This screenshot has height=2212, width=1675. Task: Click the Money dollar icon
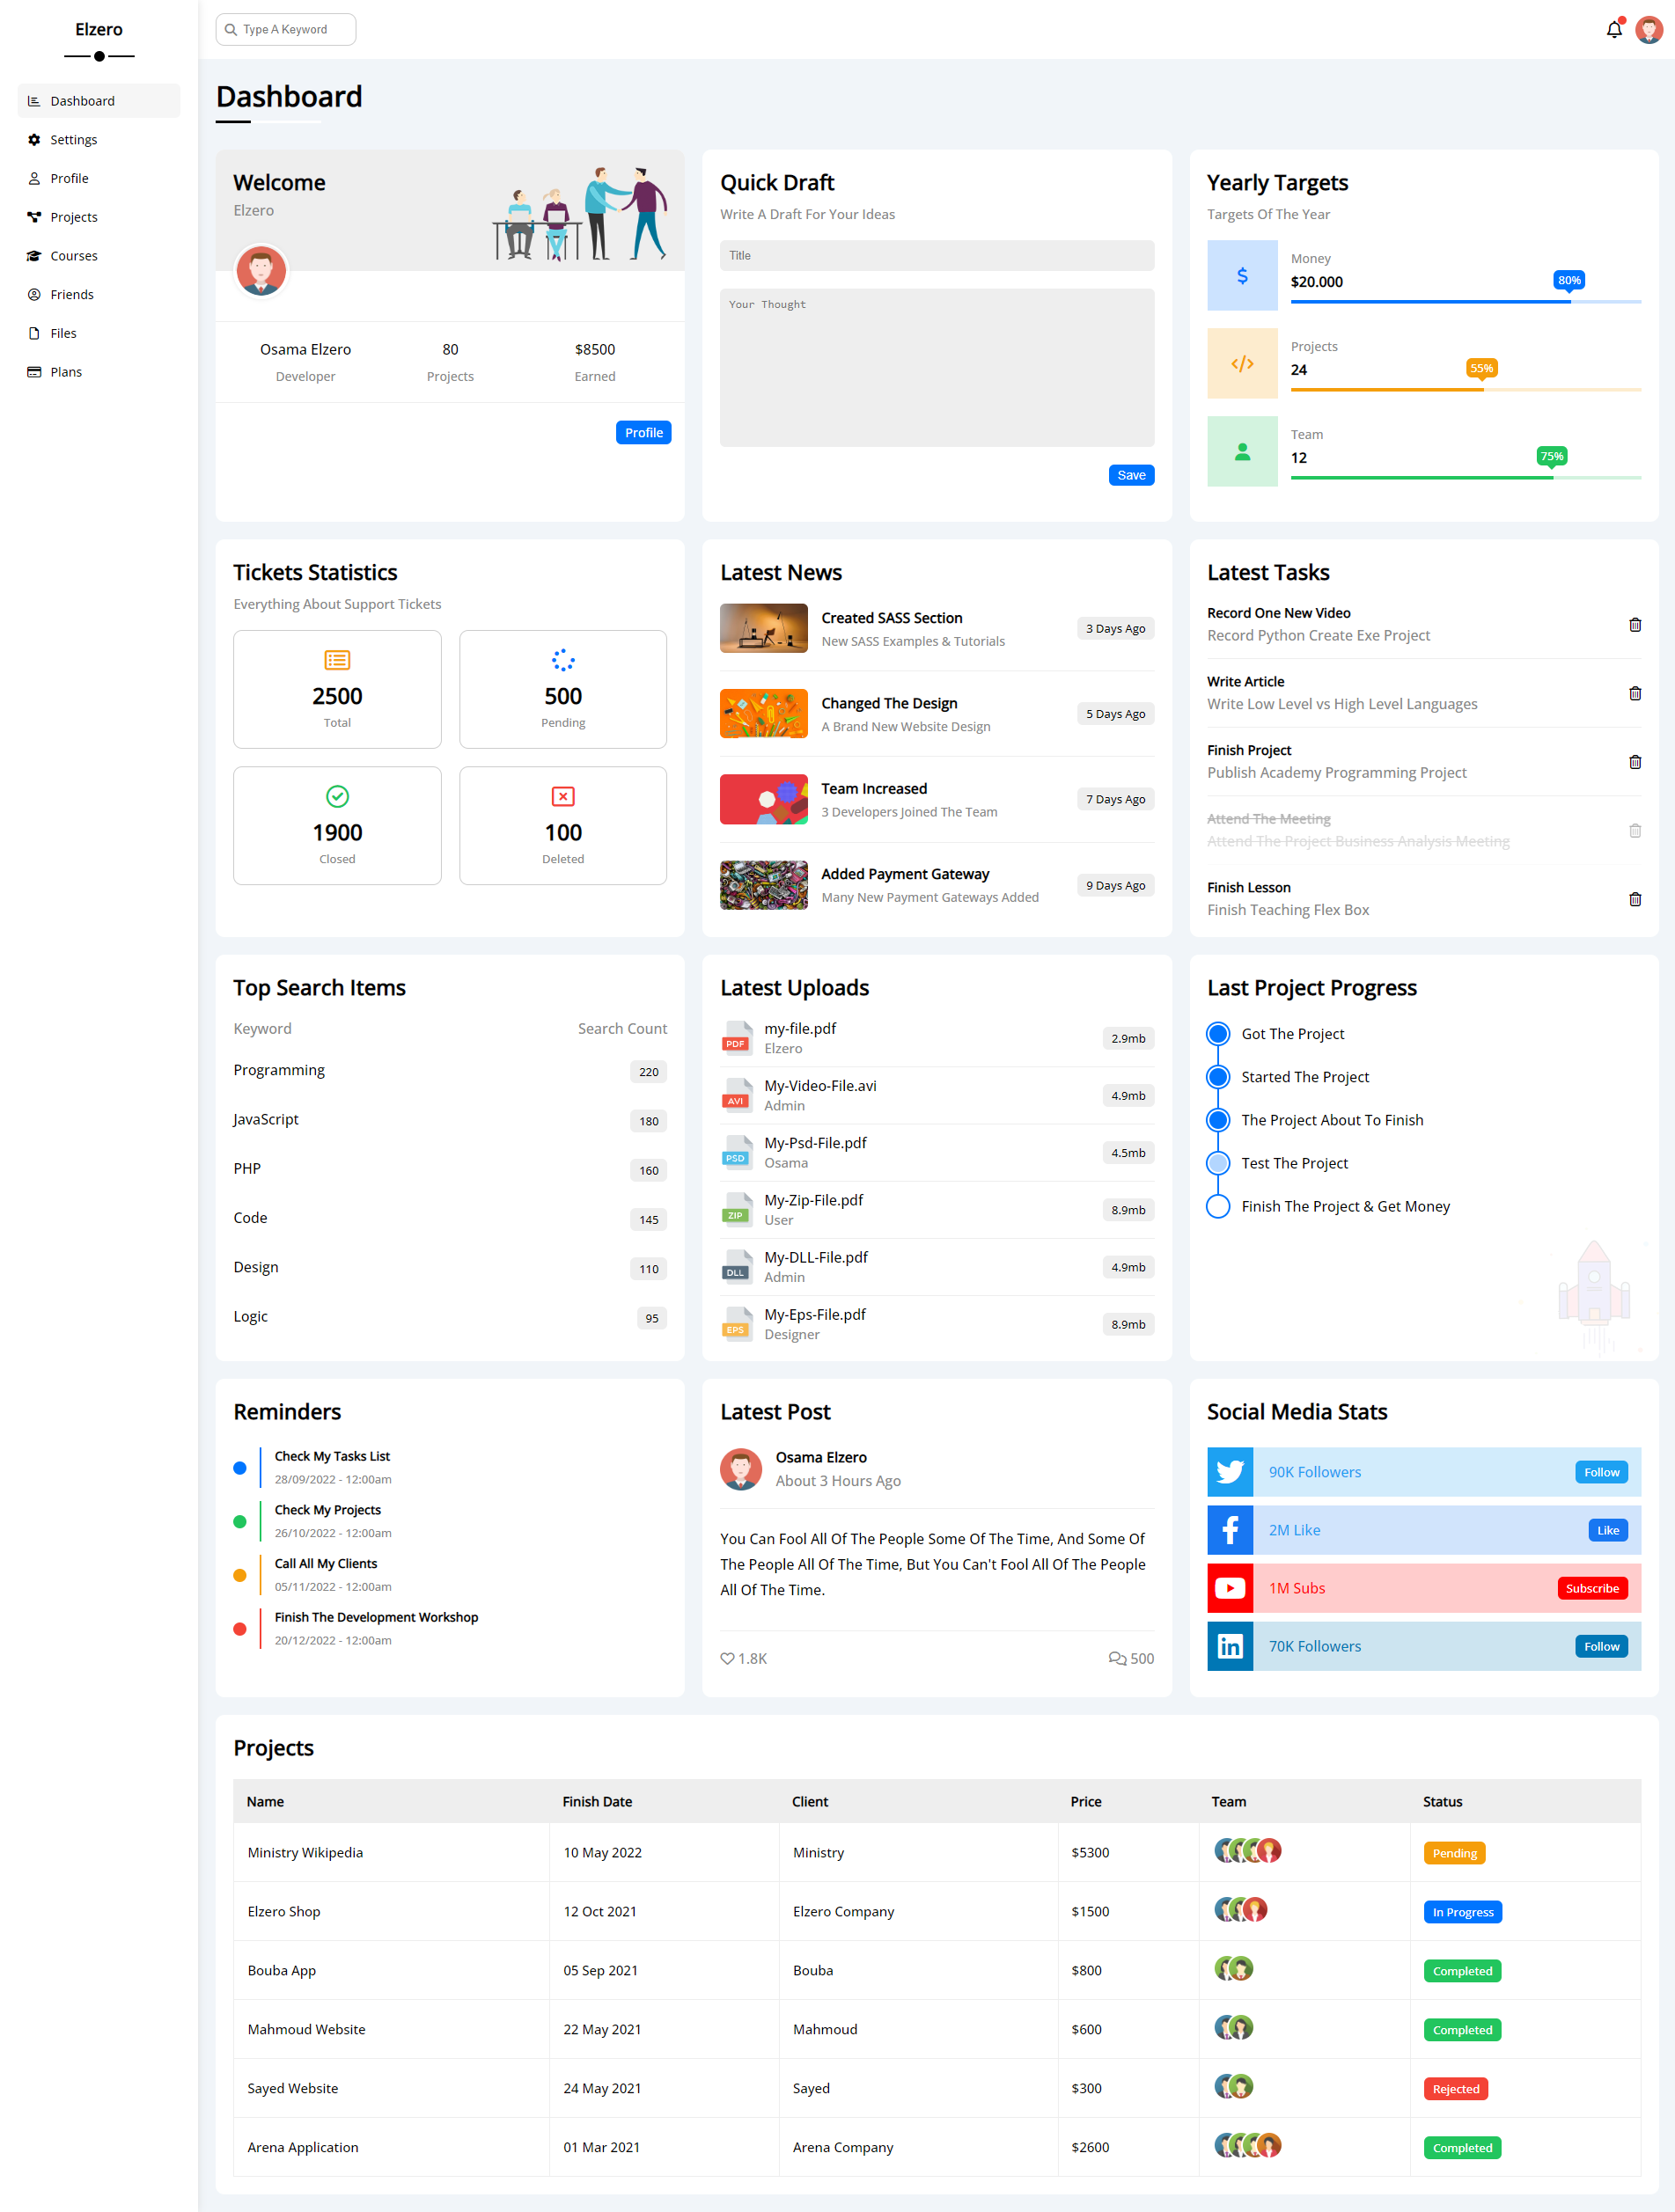[x=1242, y=275]
